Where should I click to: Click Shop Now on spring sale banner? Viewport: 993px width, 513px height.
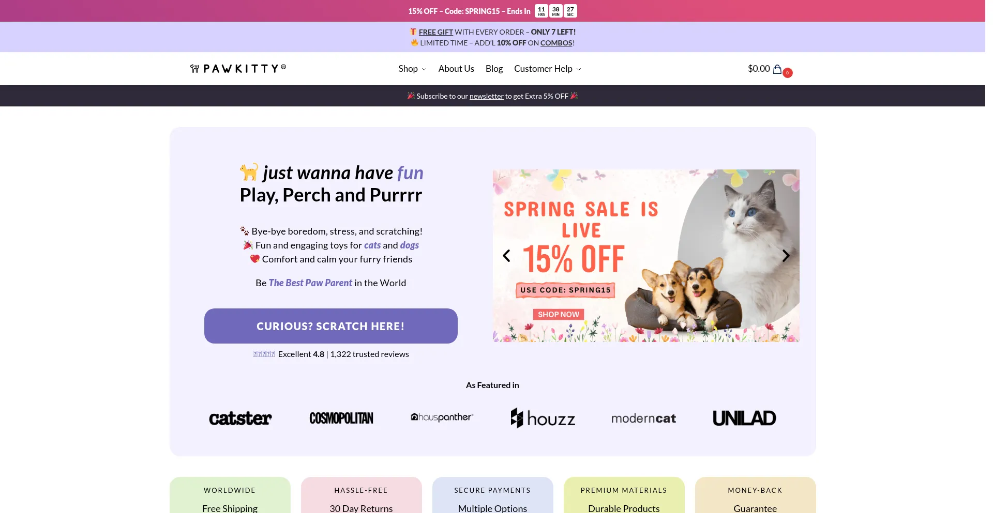559,315
